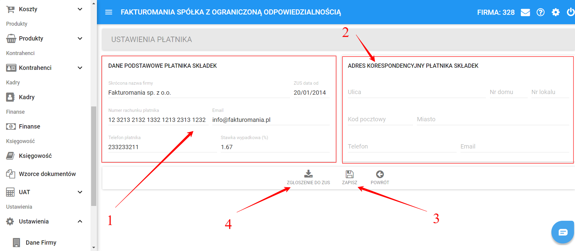The image size is (575, 251).
Task: Click the Ustawienia gear icon in sidebar
Action: coord(10,221)
